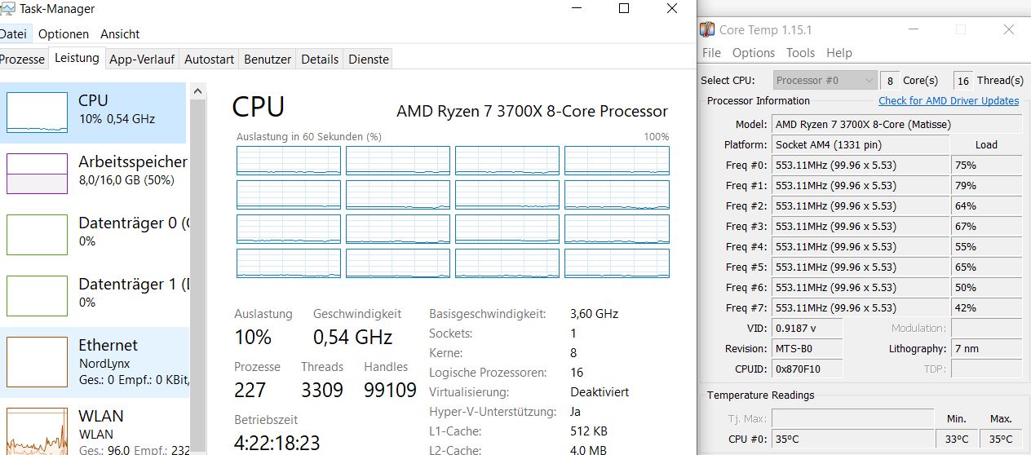Click the Freq #3 load value 67%
This screenshot has width=1031, height=455.
pyautogui.click(x=986, y=226)
